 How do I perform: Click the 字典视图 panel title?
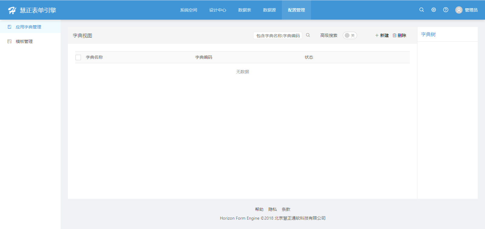pos(82,36)
